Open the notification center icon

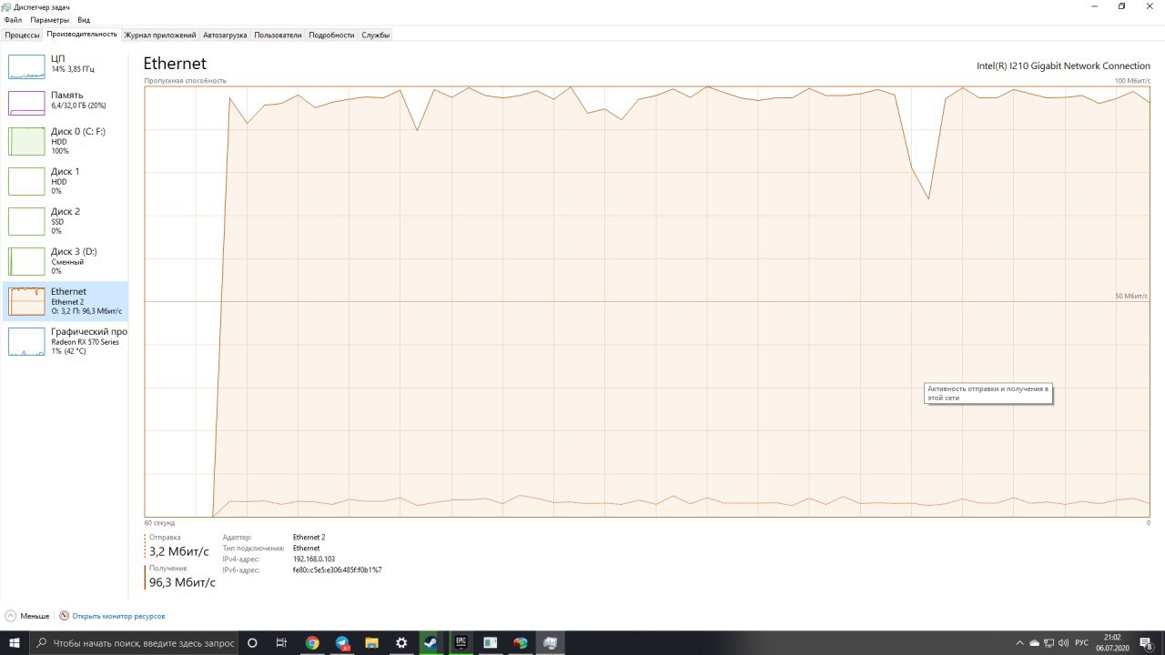tap(1147, 642)
